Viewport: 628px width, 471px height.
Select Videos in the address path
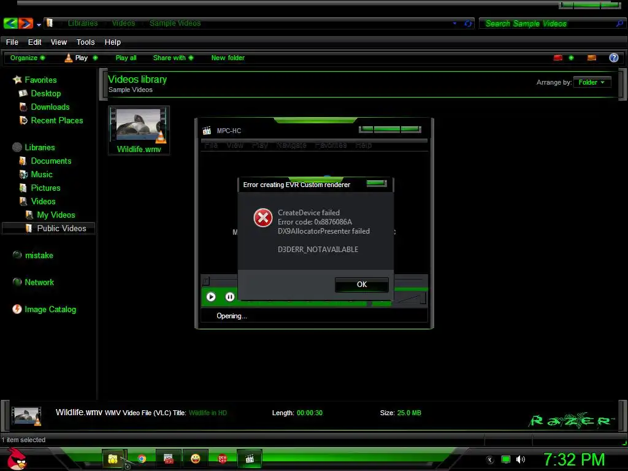click(123, 23)
